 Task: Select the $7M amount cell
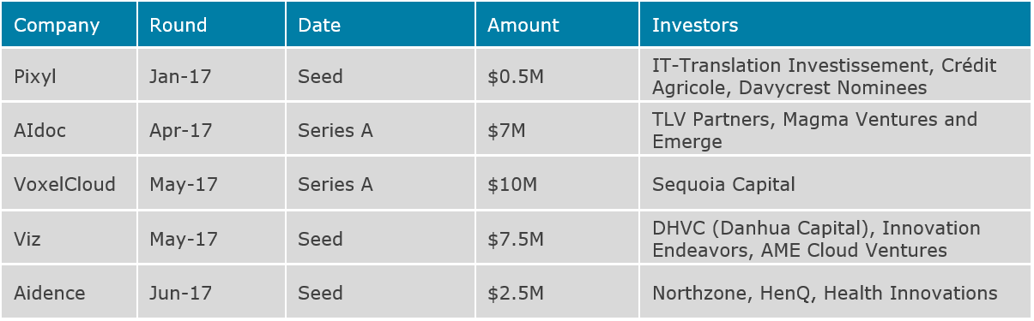click(557, 129)
